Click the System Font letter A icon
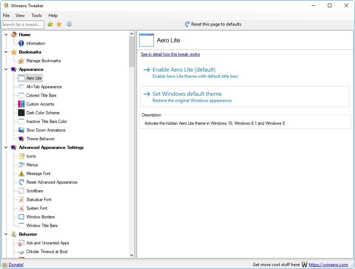 tap(21, 208)
